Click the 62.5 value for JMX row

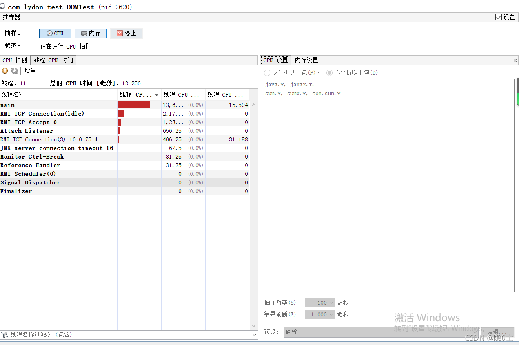point(175,148)
